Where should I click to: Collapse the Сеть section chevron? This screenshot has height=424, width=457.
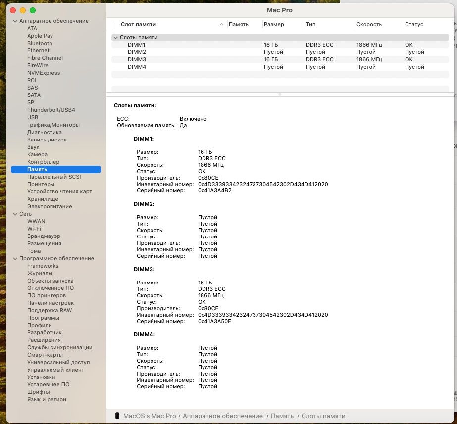coord(15,214)
